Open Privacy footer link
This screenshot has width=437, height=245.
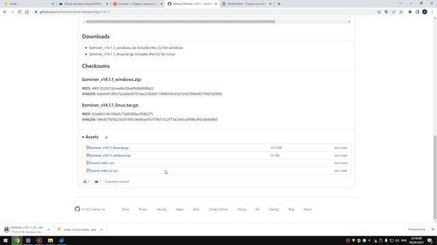click(x=143, y=210)
